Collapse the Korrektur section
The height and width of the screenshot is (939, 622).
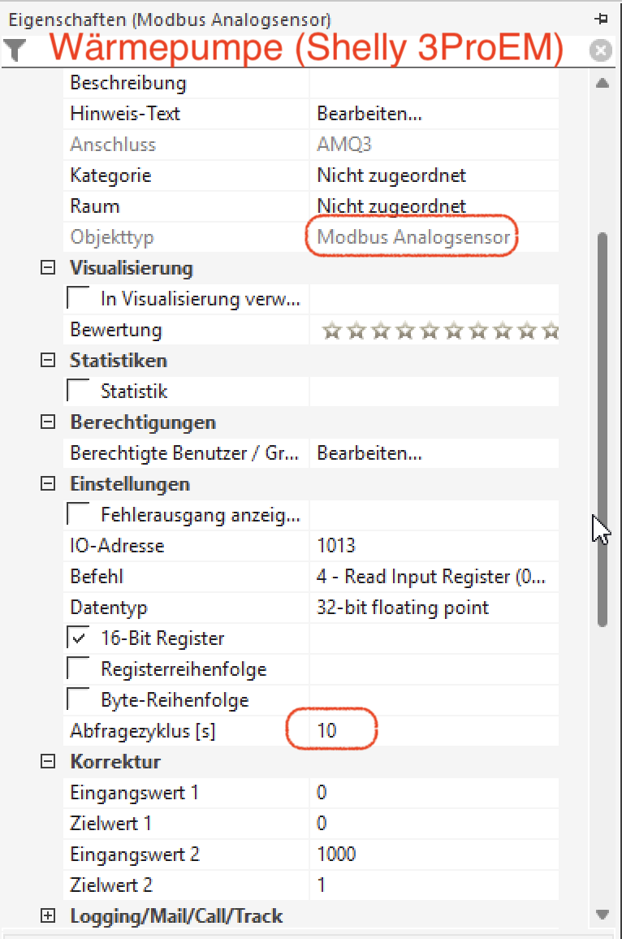click(48, 762)
